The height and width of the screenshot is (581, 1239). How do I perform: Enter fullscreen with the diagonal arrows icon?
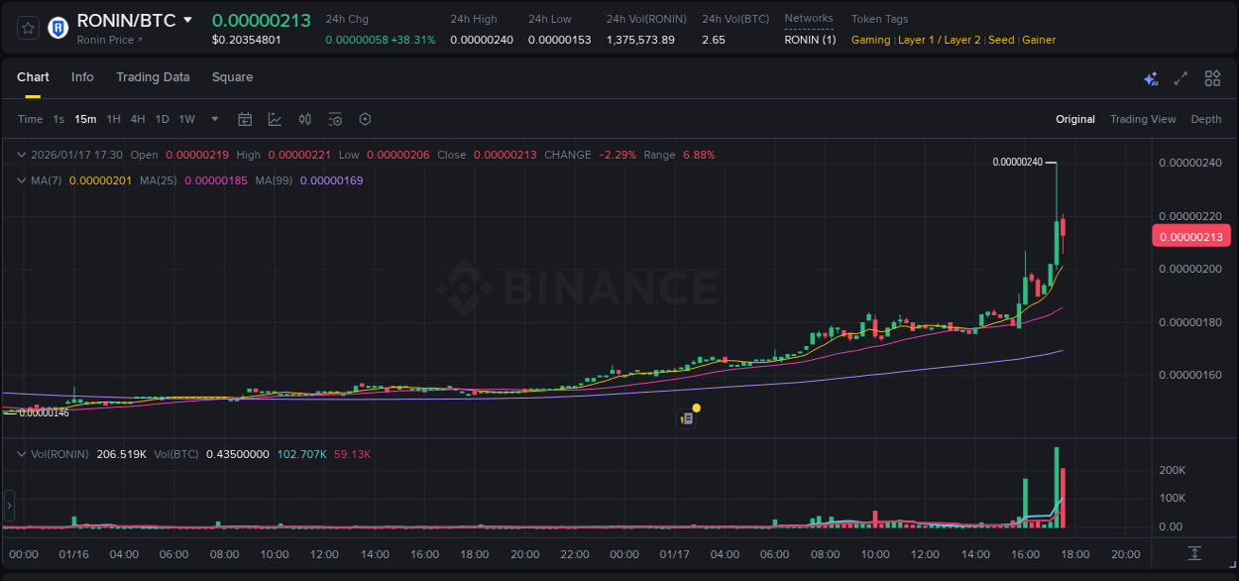tap(1182, 78)
